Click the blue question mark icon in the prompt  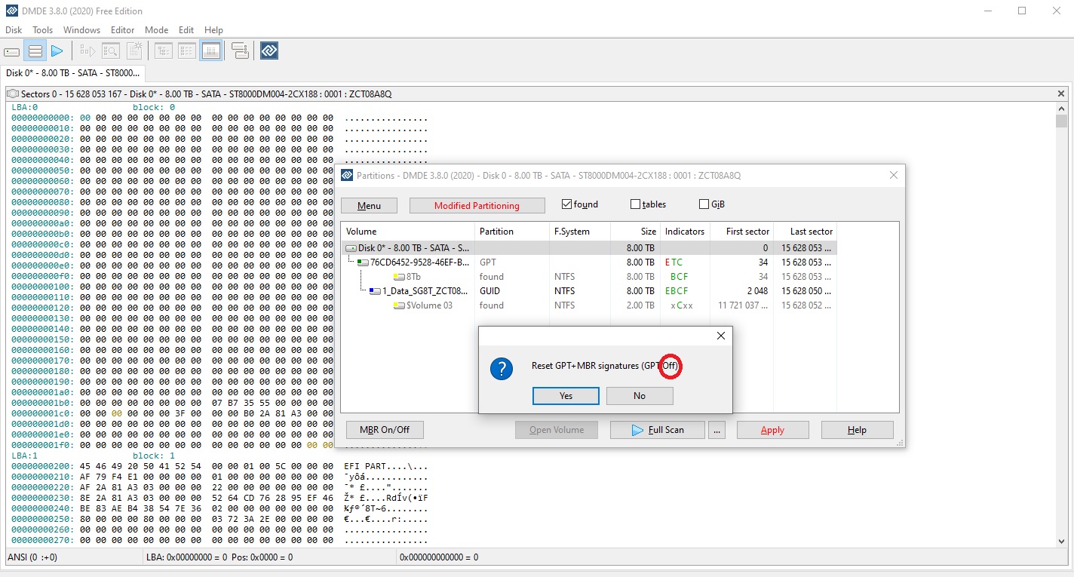point(502,369)
